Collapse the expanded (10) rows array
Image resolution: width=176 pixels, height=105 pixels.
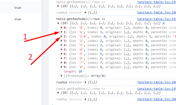click(x=58, y=23)
